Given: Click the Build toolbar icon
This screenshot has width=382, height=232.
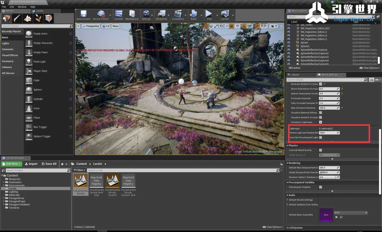Looking at the screenshot, I should 193,14.
